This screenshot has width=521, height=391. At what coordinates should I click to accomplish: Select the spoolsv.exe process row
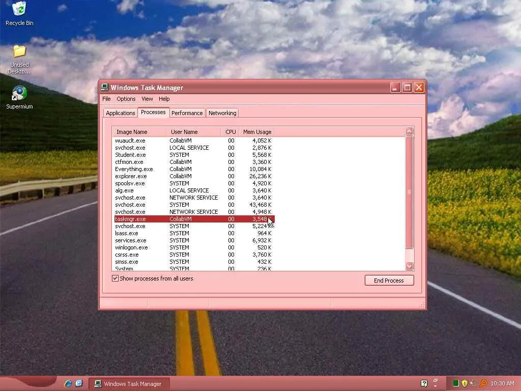point(194,183)
